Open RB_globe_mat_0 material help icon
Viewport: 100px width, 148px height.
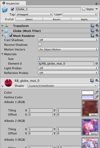pos(92,81)
